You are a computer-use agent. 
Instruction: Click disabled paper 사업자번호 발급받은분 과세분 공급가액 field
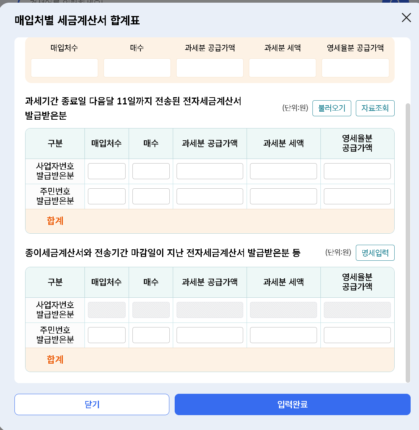(x=210, y=310)
